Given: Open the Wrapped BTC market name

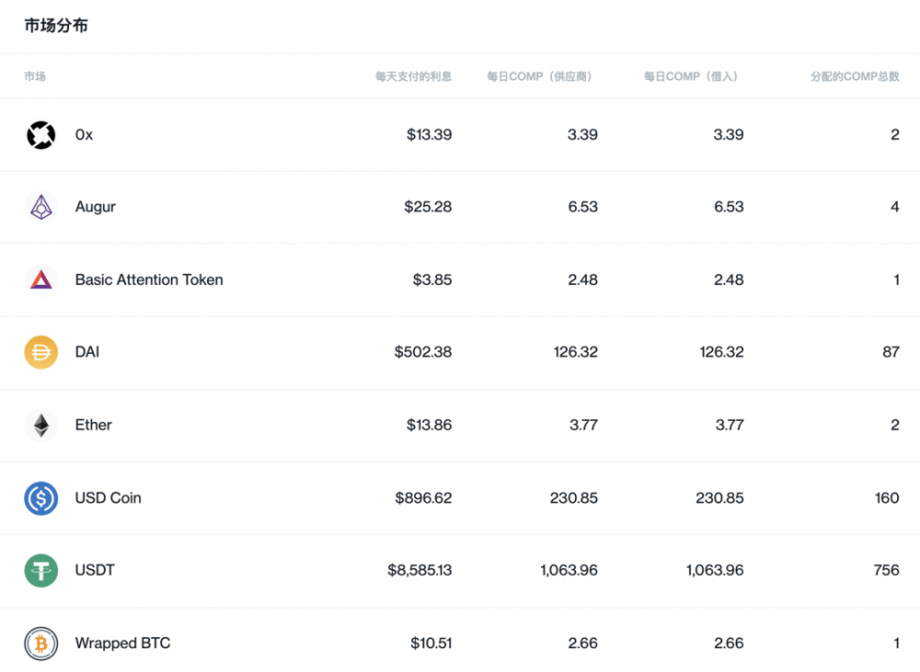Looking at the screenshot, I should coord(122,644).
